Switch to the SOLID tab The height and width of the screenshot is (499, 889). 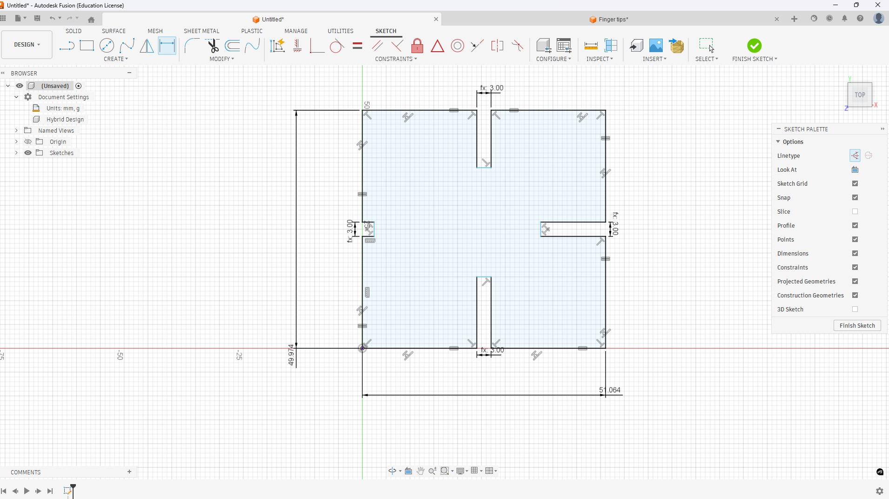[74, 31]
